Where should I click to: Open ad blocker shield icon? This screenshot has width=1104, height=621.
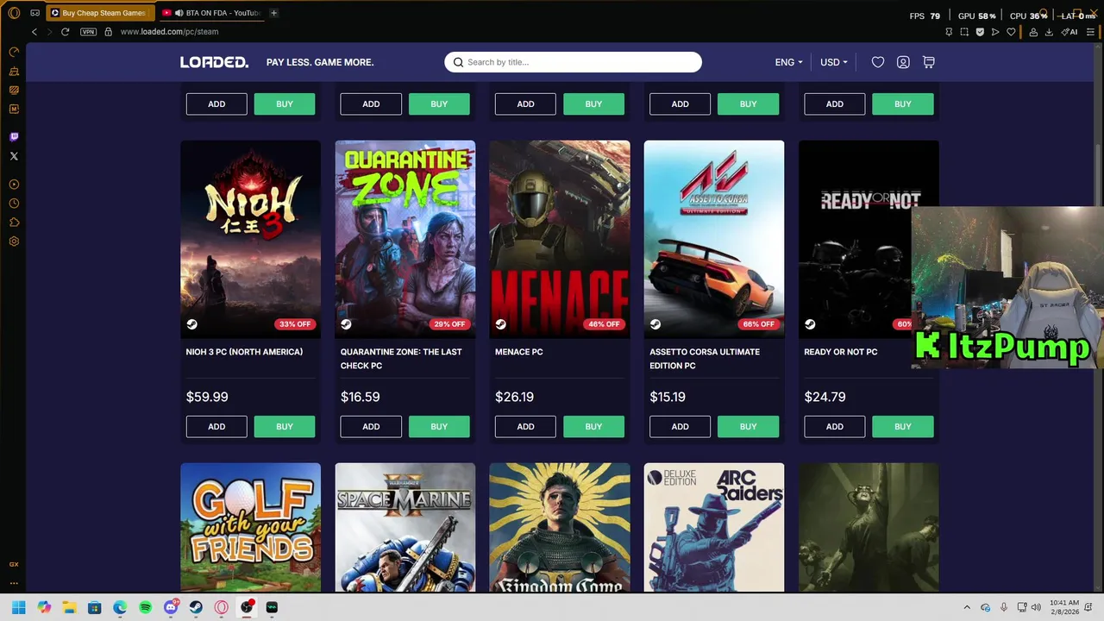[980, 32]
